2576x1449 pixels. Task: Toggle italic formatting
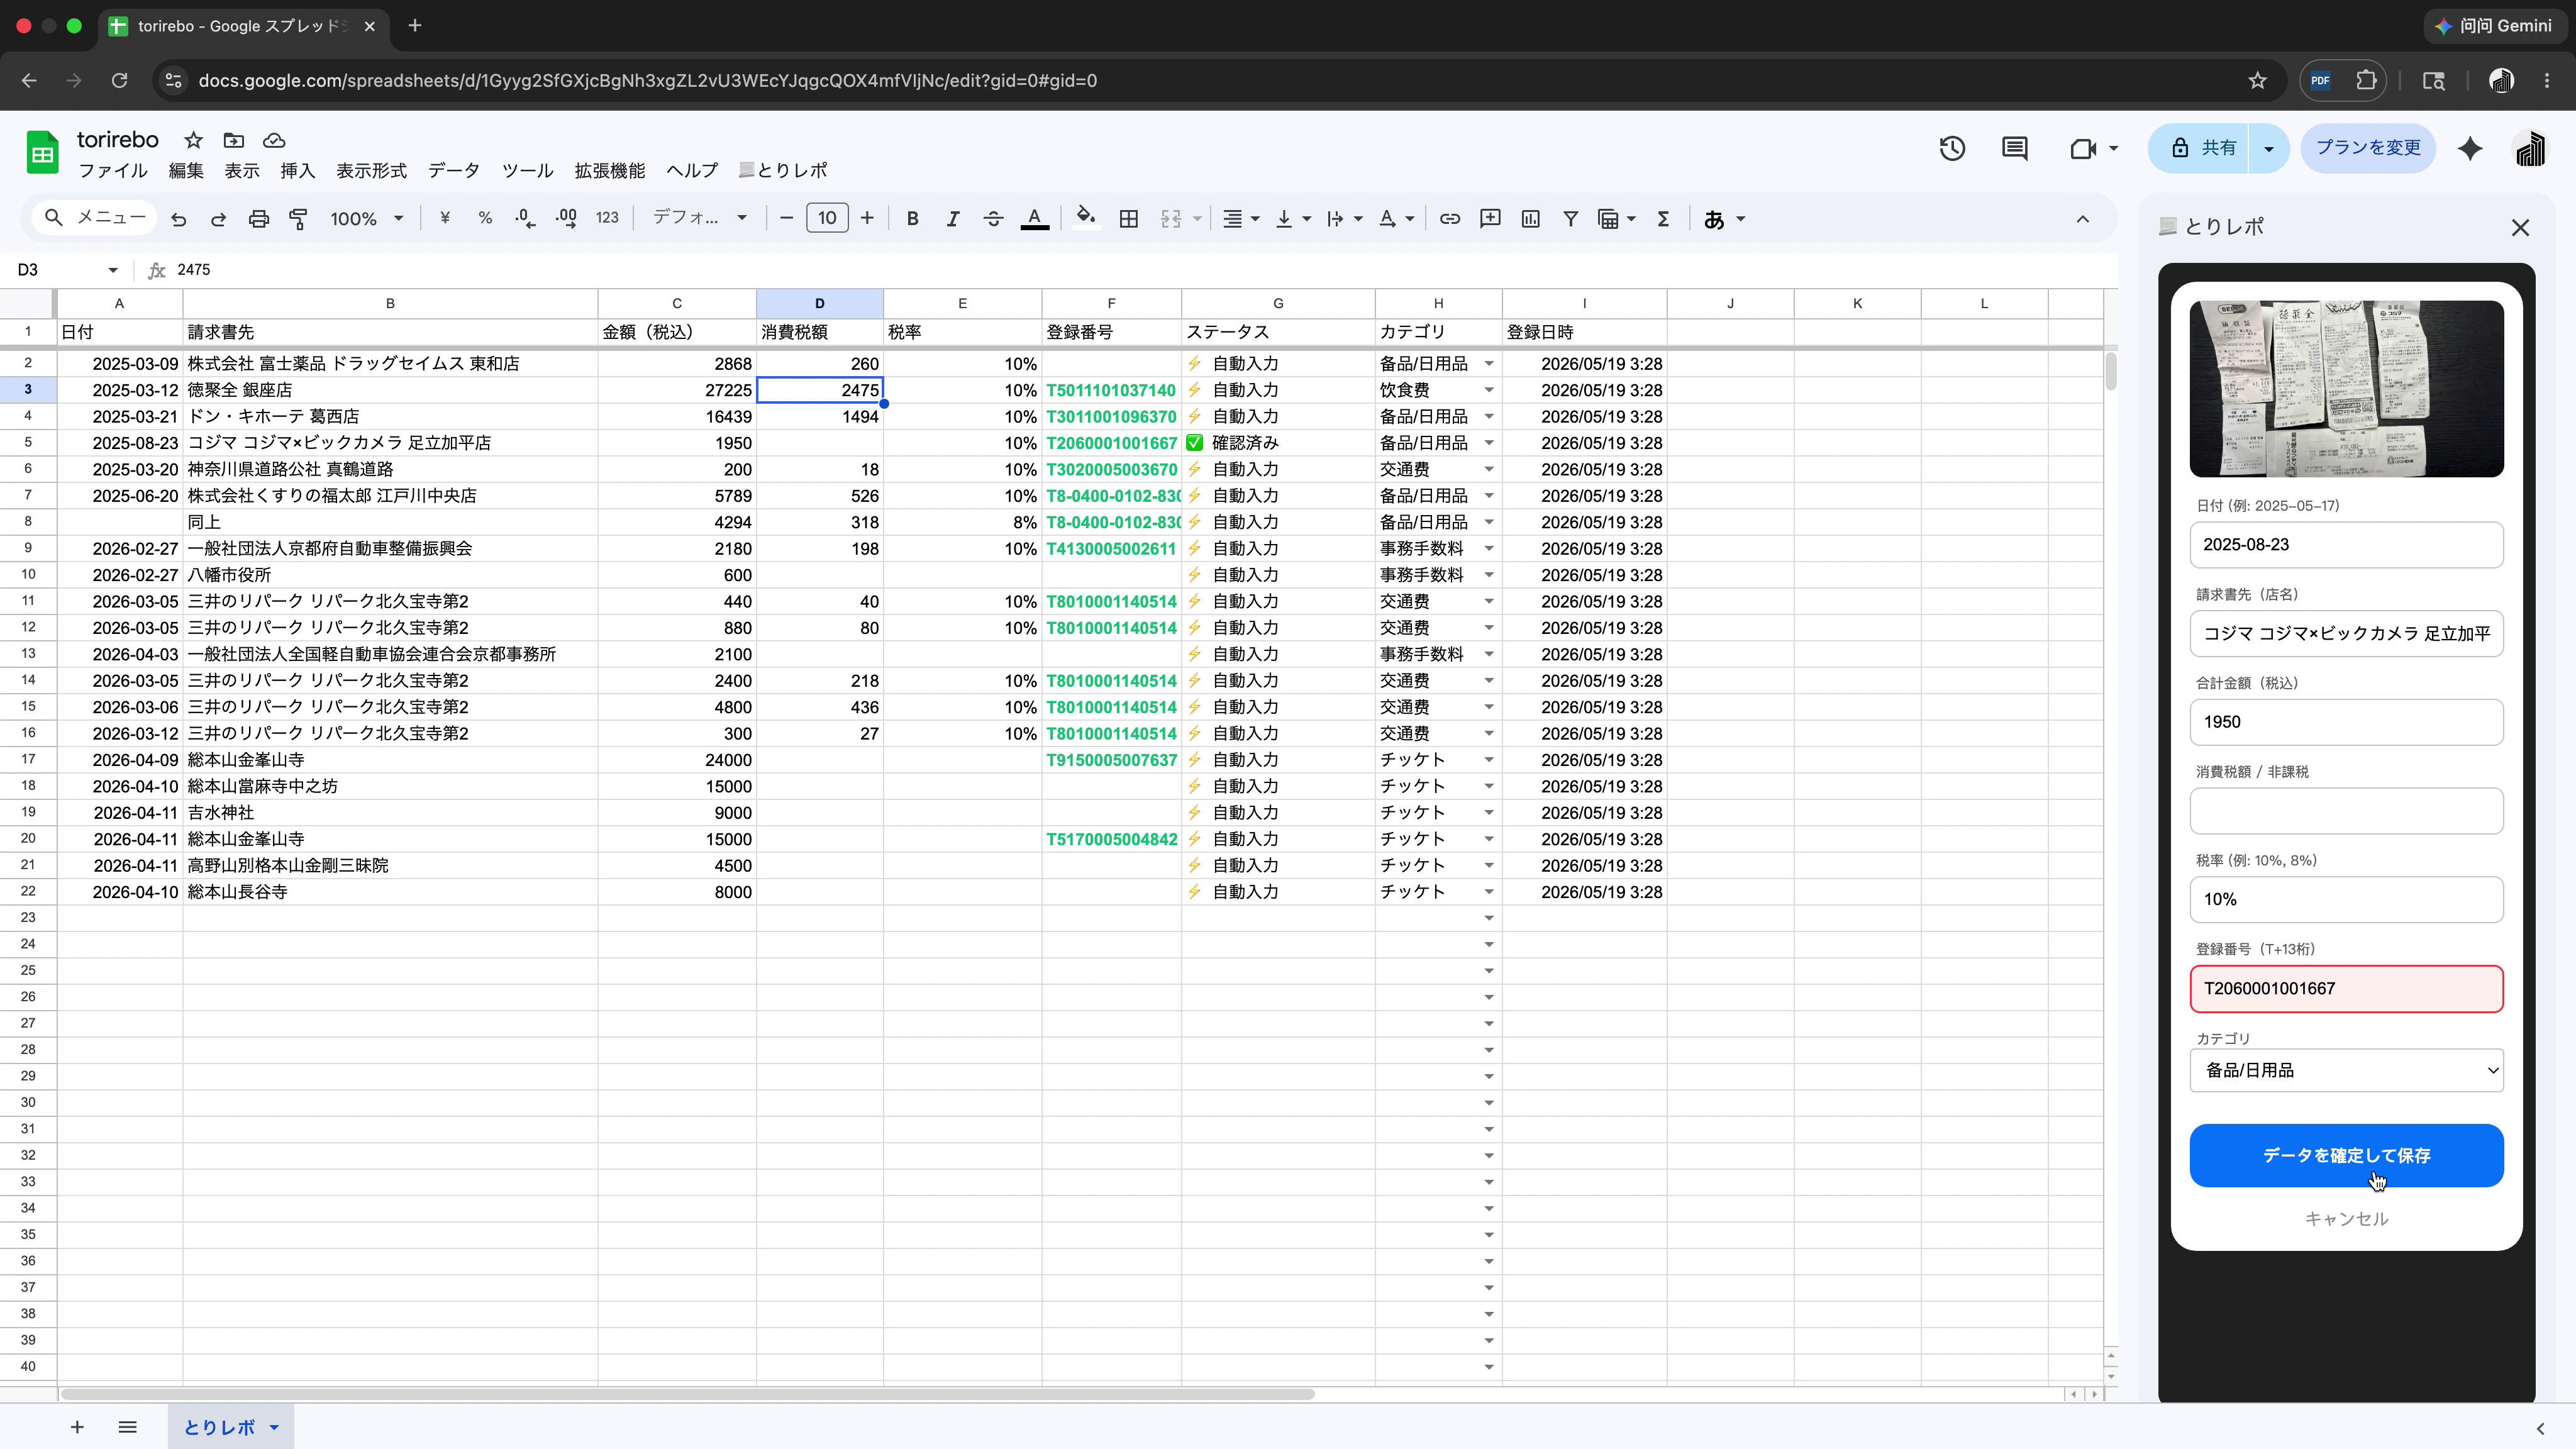coord(952,218)
